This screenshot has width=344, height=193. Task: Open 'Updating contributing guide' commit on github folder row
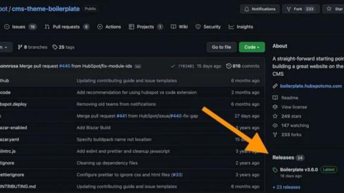127,81
